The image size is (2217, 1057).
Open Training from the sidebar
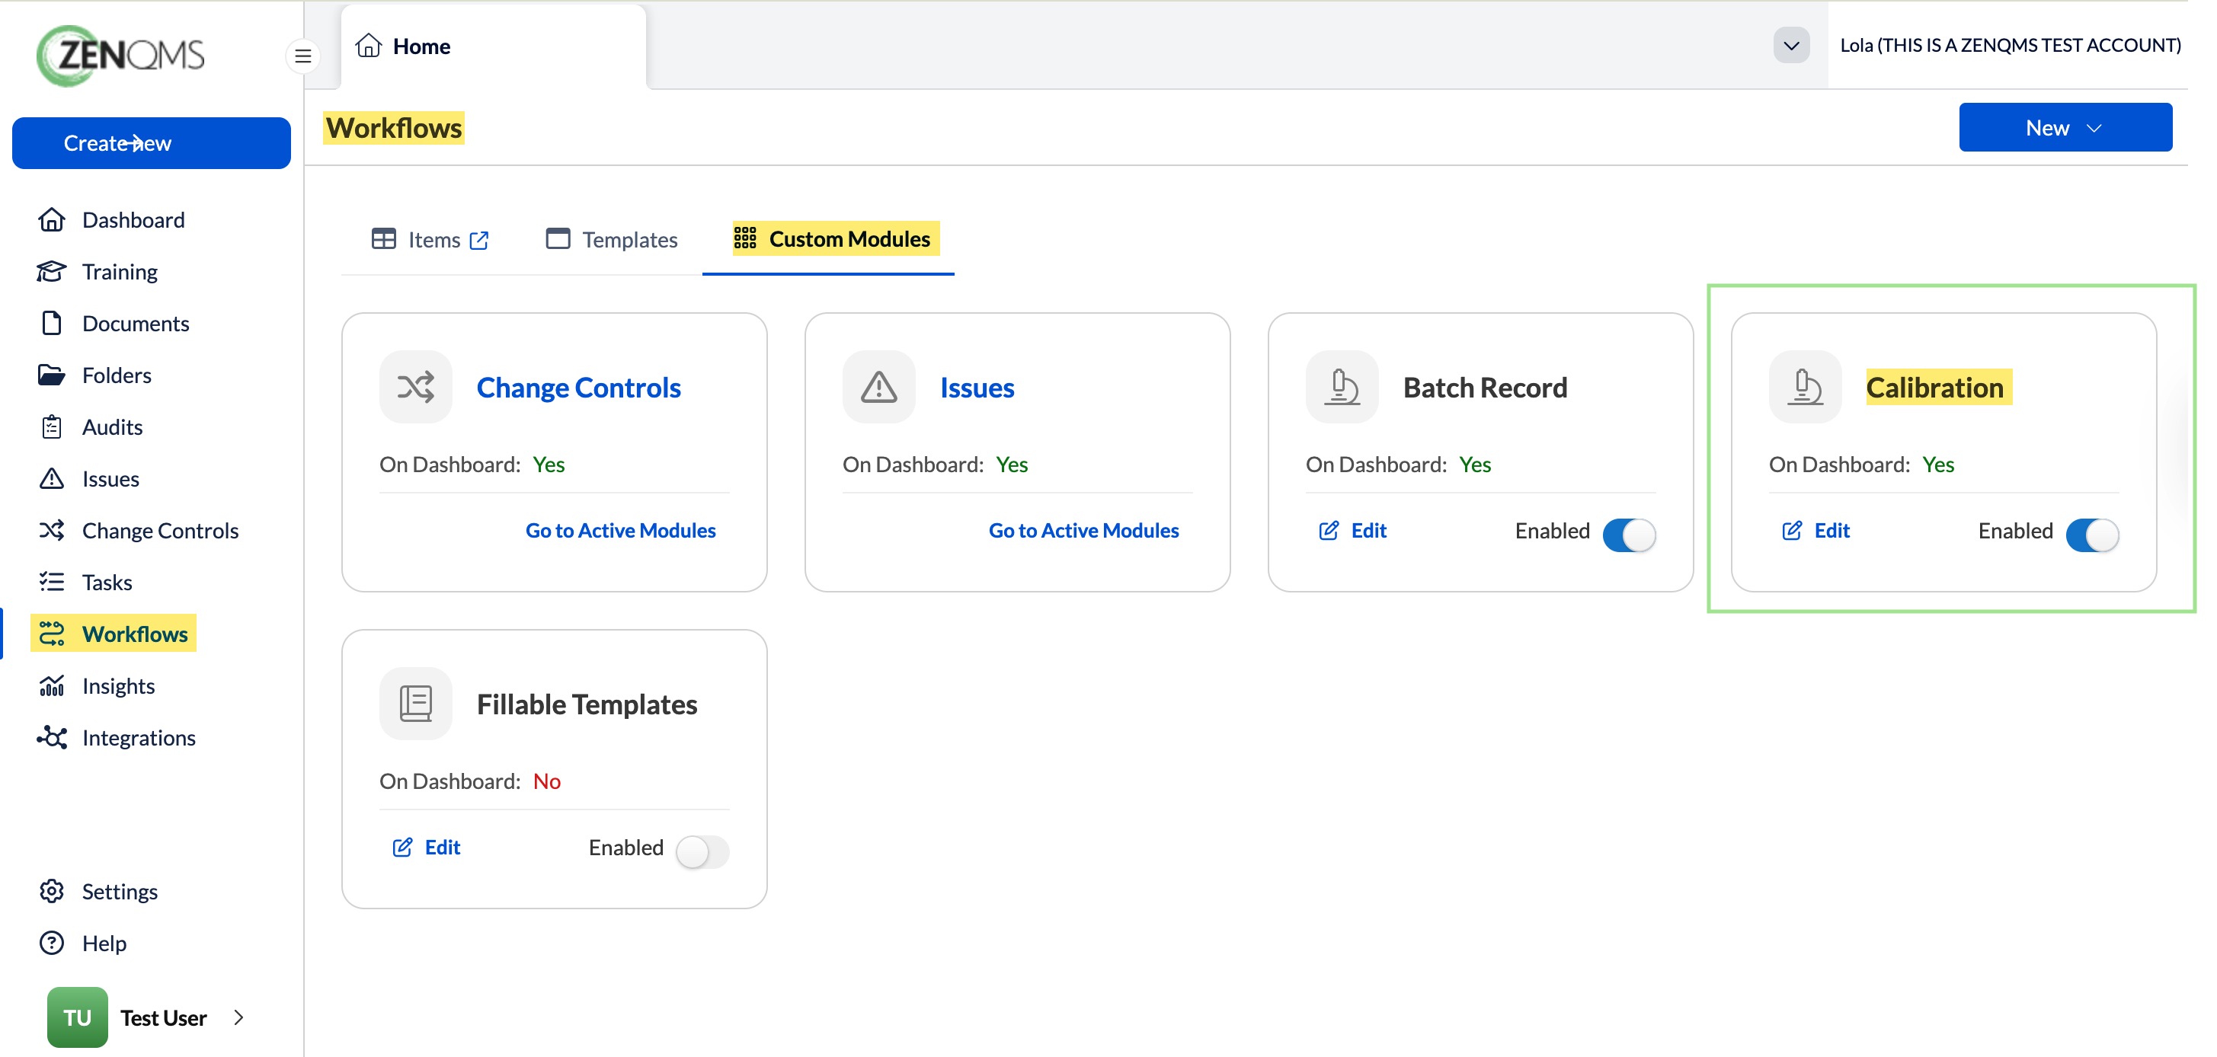pyautogui.click(x=120, y=271)
